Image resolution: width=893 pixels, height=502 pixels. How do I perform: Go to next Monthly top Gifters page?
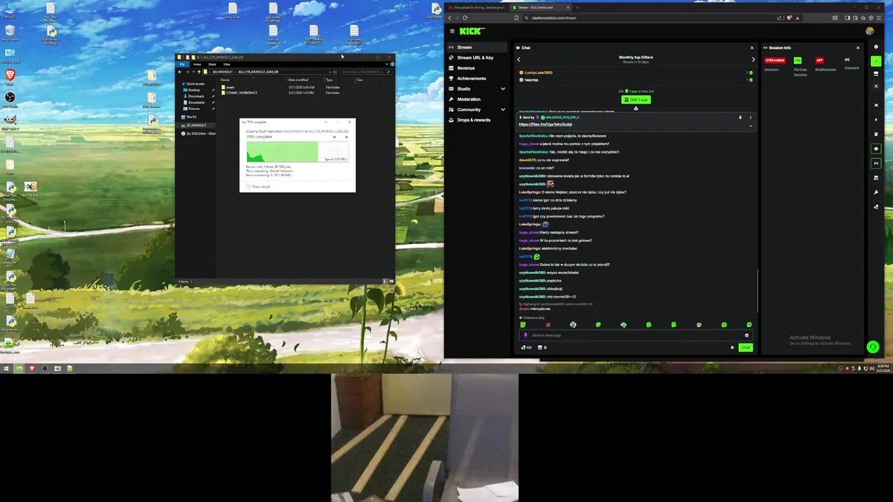[x=753, y=59]
